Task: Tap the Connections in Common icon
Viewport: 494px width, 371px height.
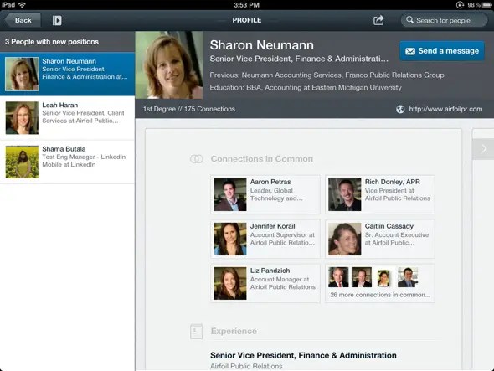Action: [196, 159]
